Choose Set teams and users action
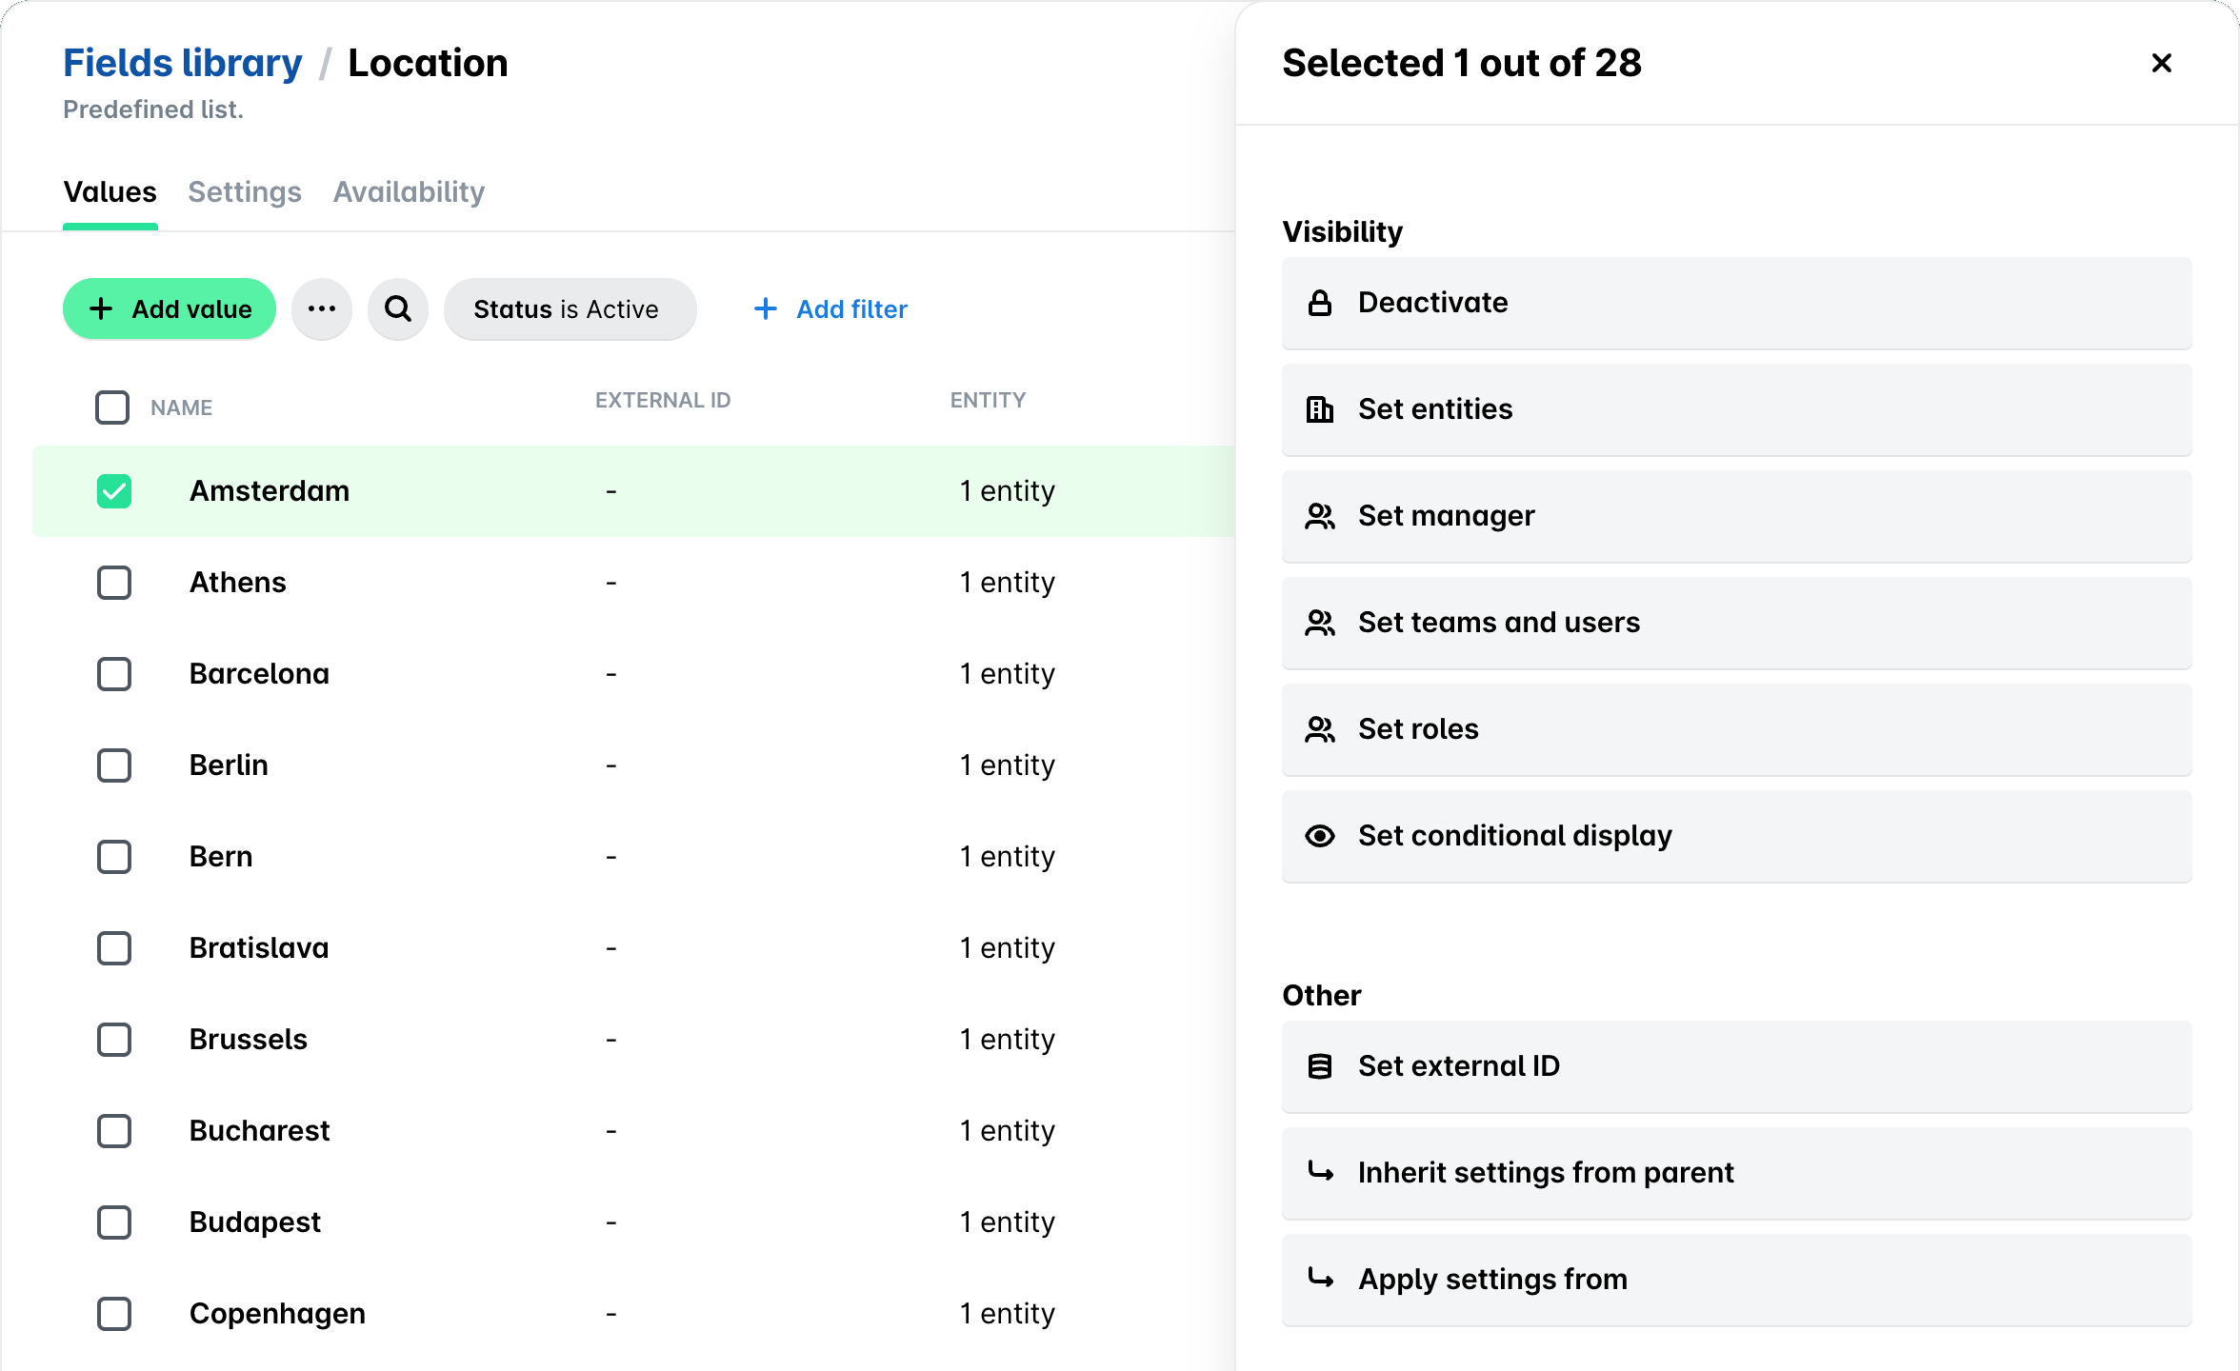Screen dimensions: 2240x1371 (x=1736, y=623)
